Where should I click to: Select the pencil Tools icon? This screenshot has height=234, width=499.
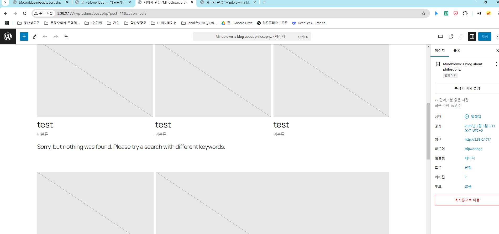tap(34, 36)
